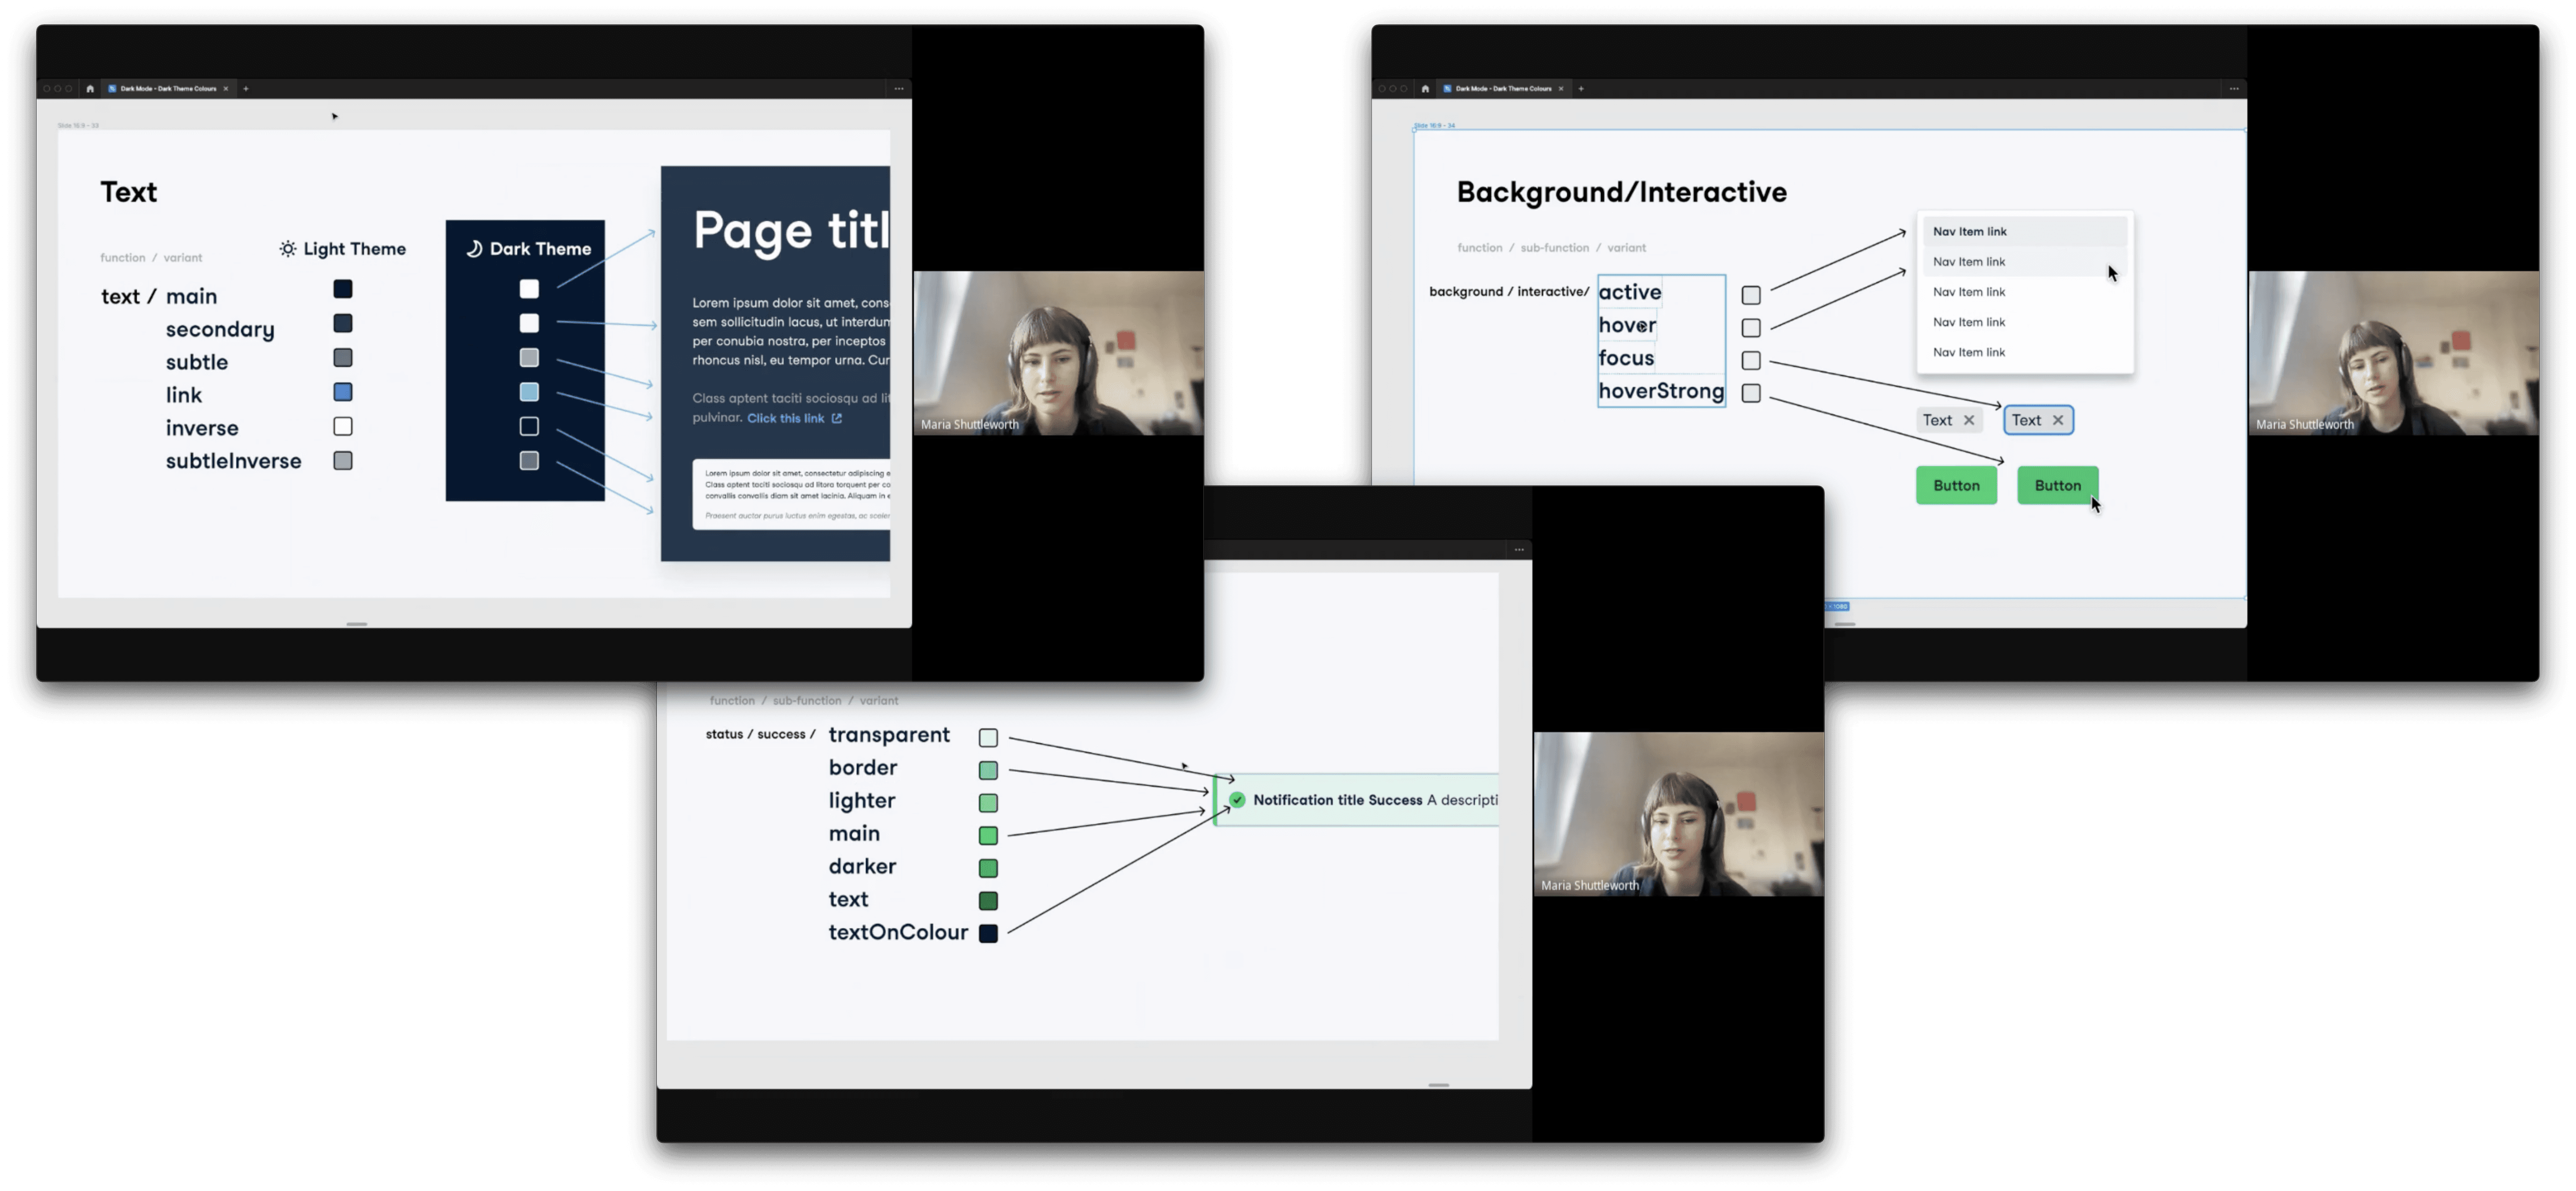The height and width of the screenshot is (1191, 2576).
Task: Add new tab in Text slide window
Action: point(246,89)
